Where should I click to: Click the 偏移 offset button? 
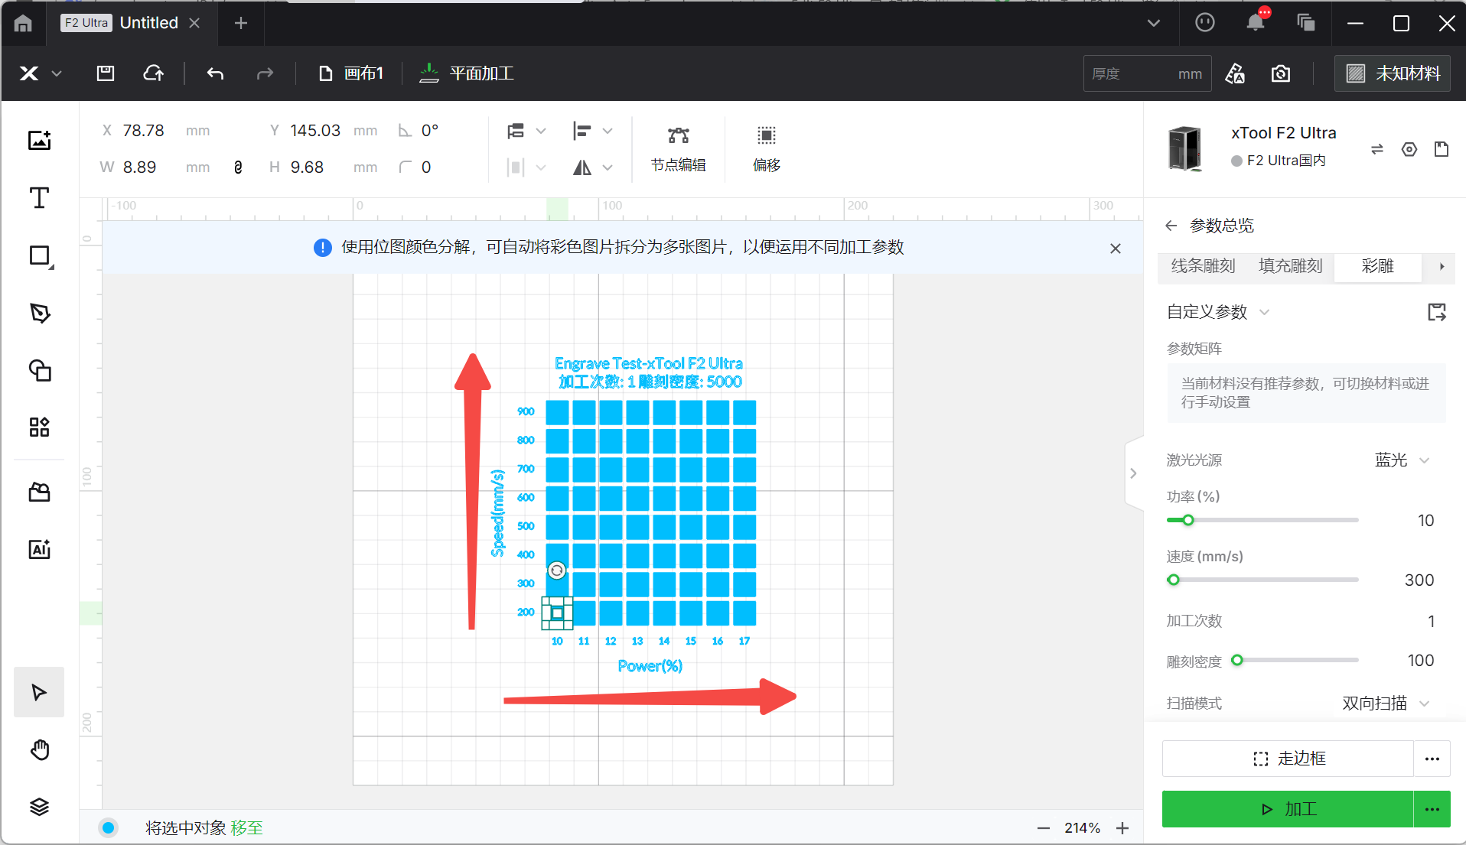click(x=766, y=149)
